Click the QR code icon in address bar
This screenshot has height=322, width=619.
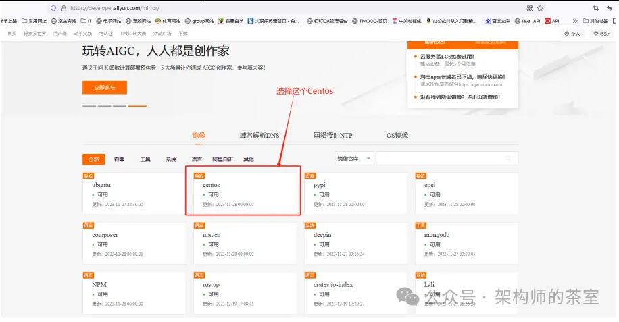530,8
